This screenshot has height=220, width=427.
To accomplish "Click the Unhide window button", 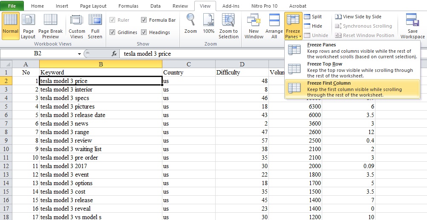I will tap(316, 35).
